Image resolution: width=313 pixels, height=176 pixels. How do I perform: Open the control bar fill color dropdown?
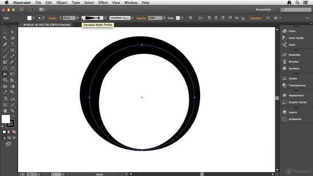coord(34,18)
